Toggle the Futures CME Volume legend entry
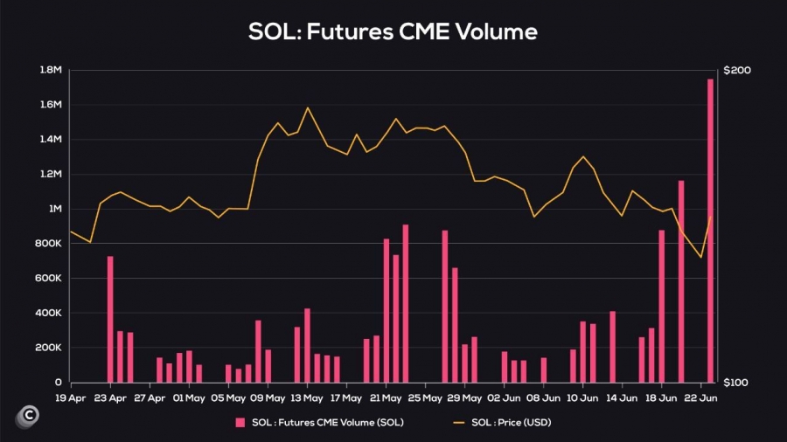The width and height of the screenshot is (787, 442). click(x=320, y=423)
